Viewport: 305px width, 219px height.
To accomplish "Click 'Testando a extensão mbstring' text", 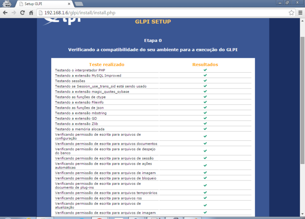I will coord(81,113).
